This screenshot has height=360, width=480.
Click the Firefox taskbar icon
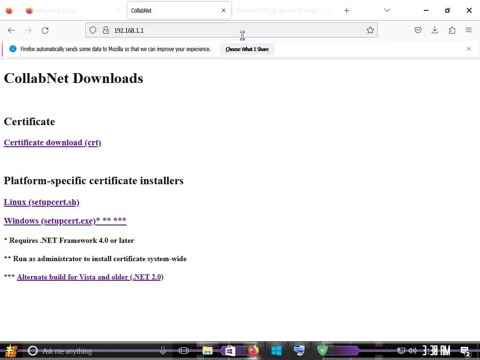(x=253, y=351)
